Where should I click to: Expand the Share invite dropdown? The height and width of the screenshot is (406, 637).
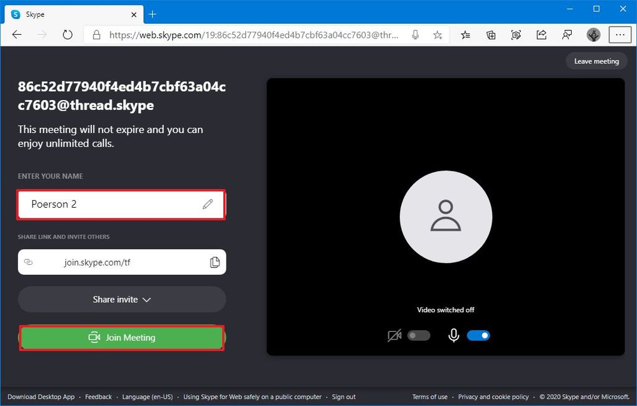[121, 299]
